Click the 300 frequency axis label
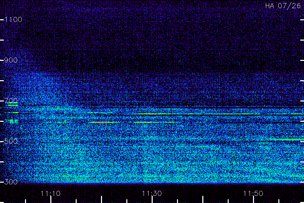304x203 pixels. point(11,182)
